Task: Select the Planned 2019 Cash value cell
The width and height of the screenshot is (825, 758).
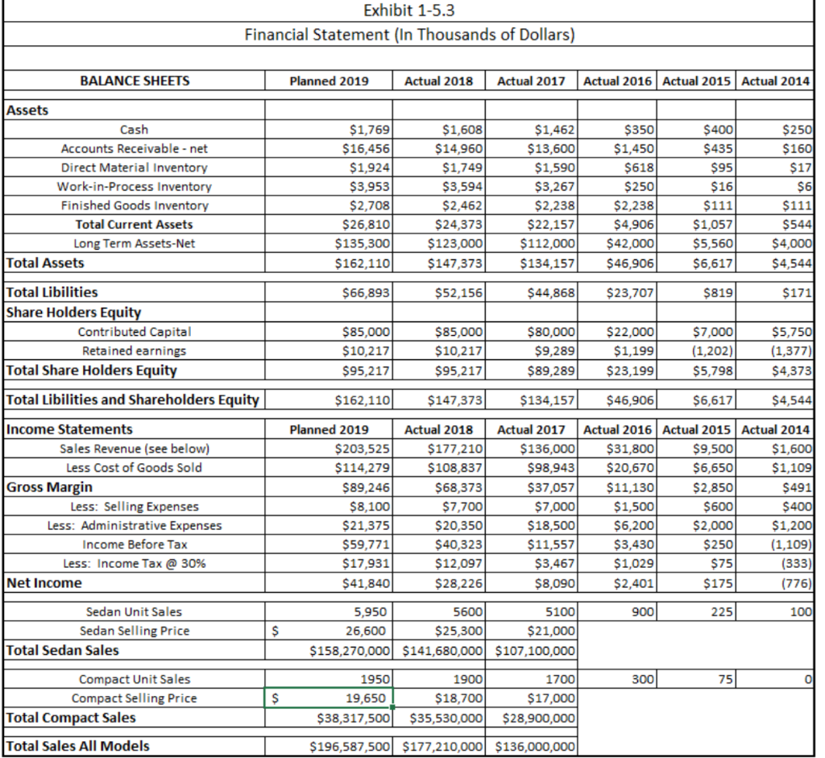Action: click(x=329, y=130)
